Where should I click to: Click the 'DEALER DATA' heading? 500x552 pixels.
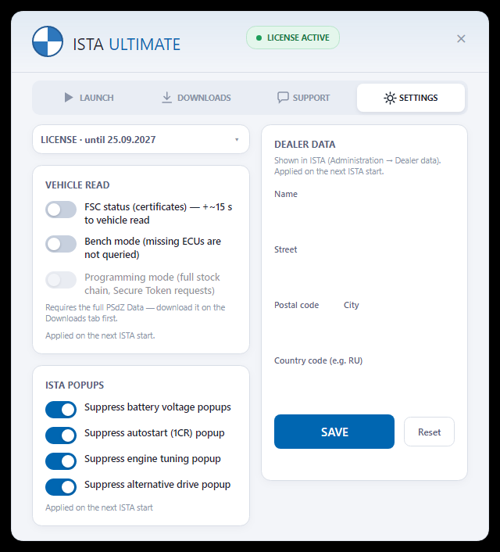click(305, 145)
